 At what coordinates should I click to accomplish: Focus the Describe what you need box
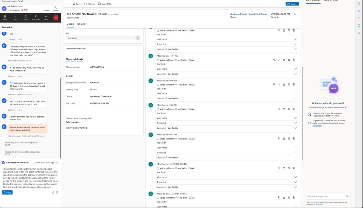326,196
